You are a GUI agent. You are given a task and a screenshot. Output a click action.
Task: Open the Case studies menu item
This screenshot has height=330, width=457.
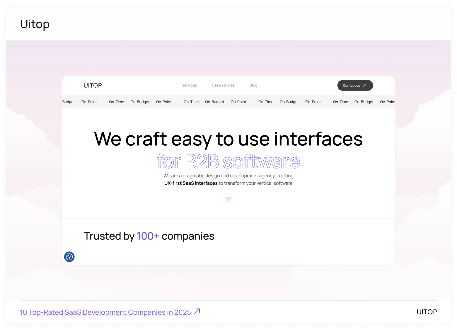click(x=223, y=85)
